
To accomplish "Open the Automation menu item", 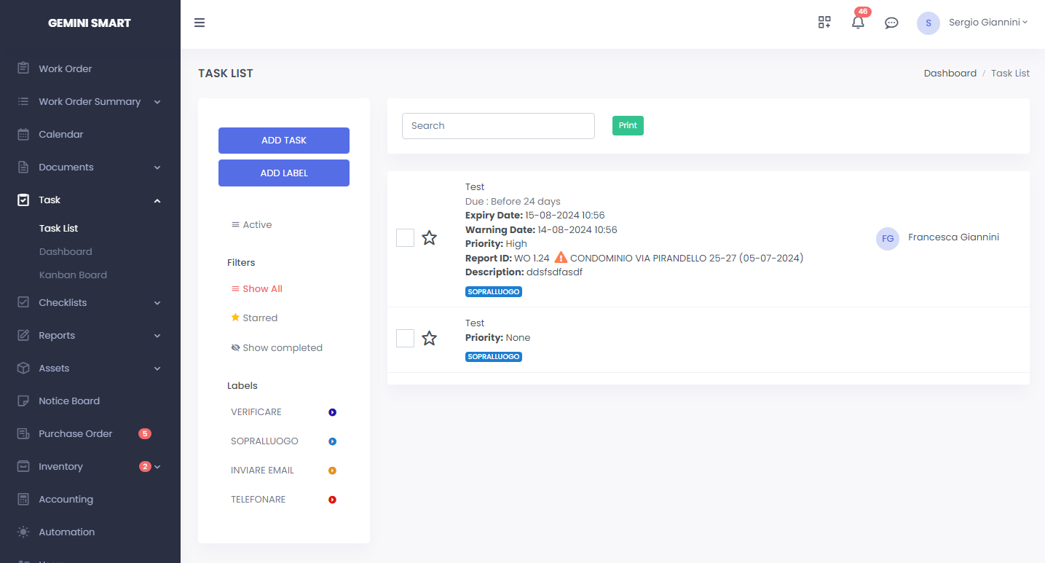I will [66, 532].
